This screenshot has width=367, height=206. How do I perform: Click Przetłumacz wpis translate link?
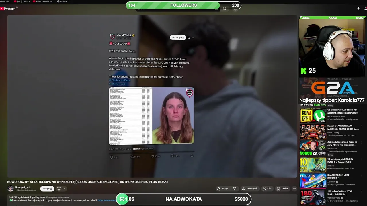click(x=117, y=84)
